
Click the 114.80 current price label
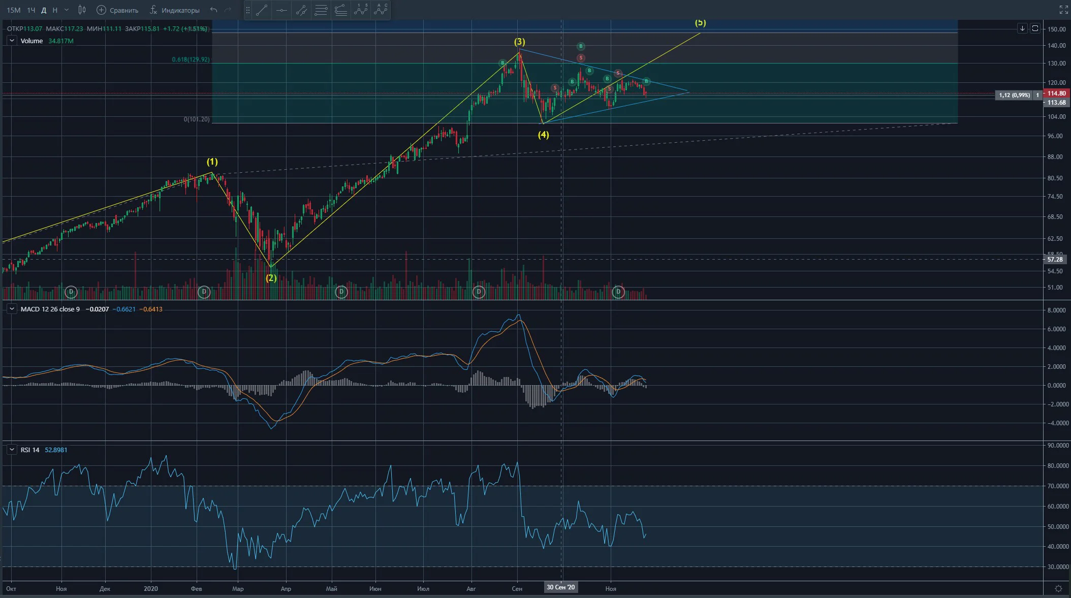click(1056, 93)
